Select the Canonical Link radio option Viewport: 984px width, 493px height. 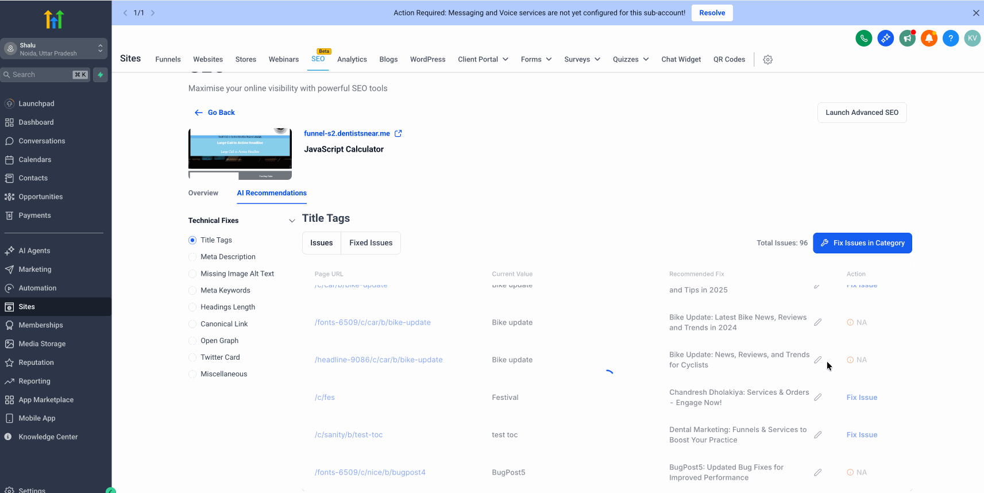coord(192,324)
